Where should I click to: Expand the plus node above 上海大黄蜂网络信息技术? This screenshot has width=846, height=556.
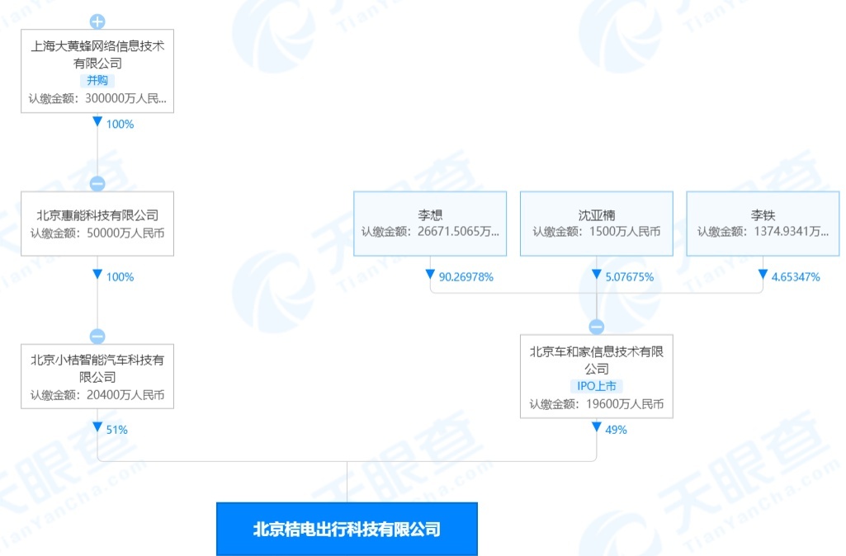(x=97, y=21)
